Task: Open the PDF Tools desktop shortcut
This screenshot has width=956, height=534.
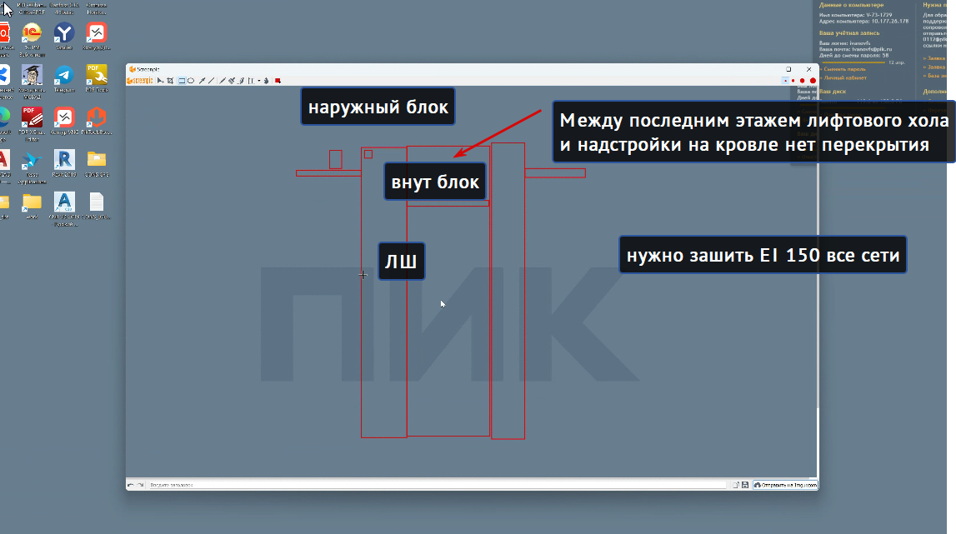Action: pyautogui.click(x=97, y=78)
